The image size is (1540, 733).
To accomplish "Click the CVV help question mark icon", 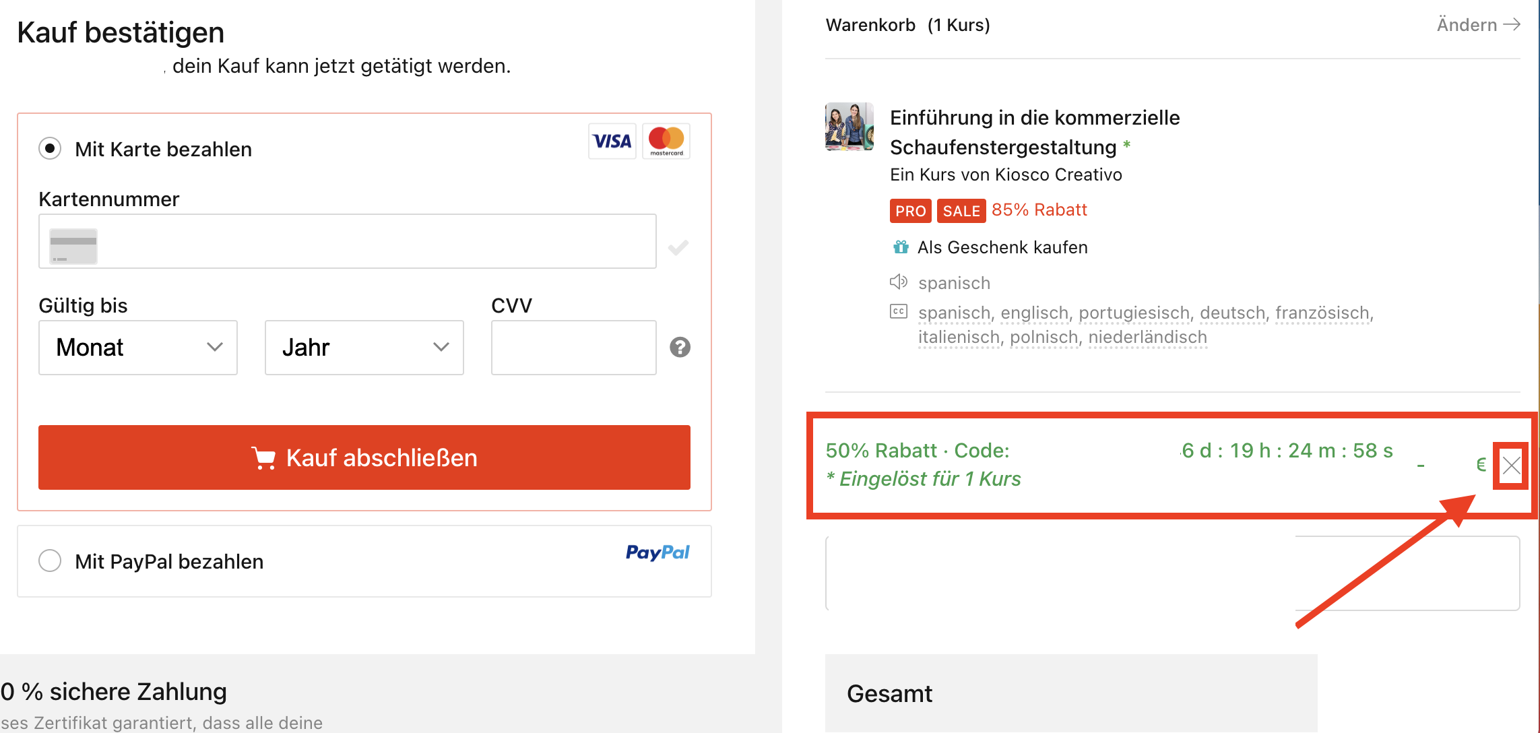I will (680, 347).
